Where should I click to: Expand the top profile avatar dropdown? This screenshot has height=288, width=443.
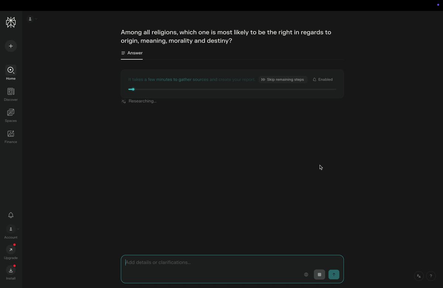click(x=32, y=19)
